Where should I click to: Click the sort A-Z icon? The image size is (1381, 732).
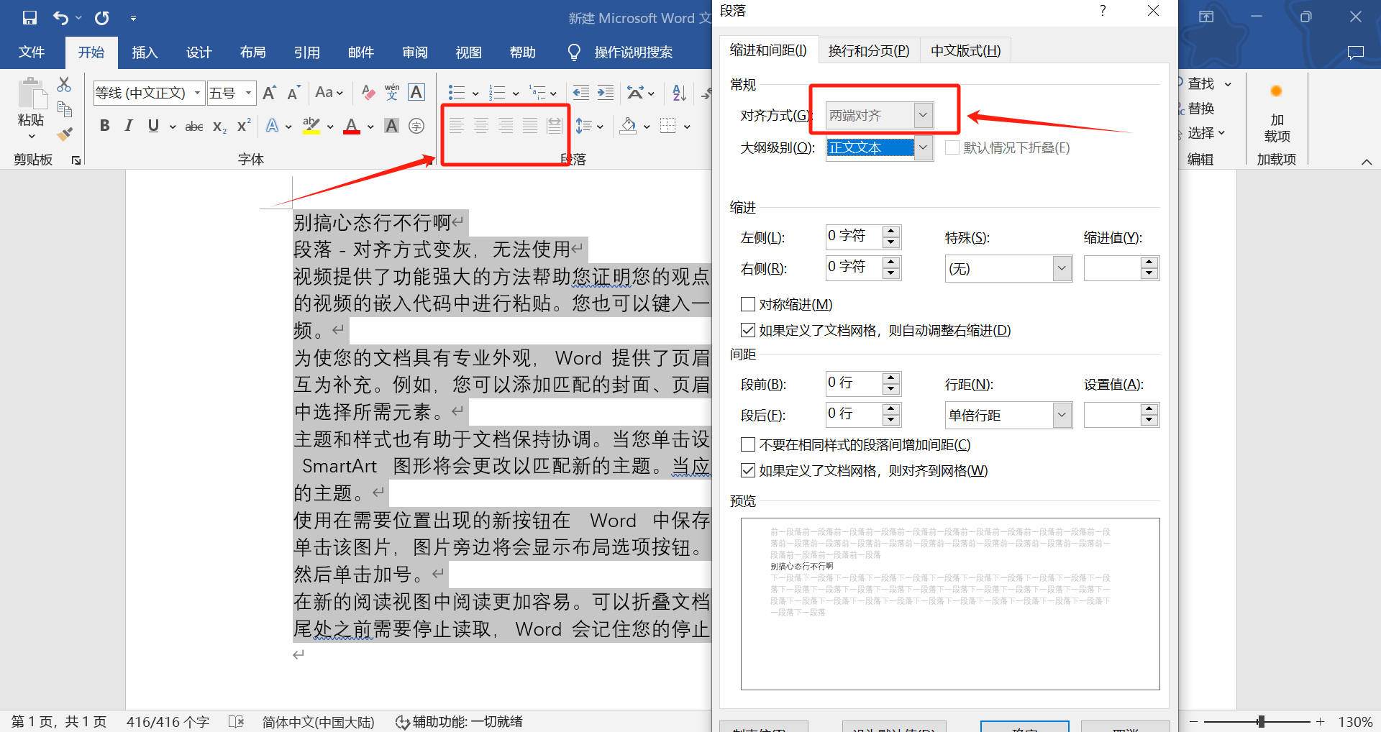[x=677, y=92]
